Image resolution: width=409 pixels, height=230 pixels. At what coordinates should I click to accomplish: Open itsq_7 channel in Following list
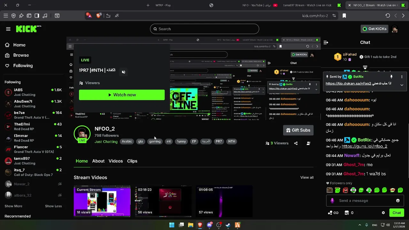(x=33, y=172)
